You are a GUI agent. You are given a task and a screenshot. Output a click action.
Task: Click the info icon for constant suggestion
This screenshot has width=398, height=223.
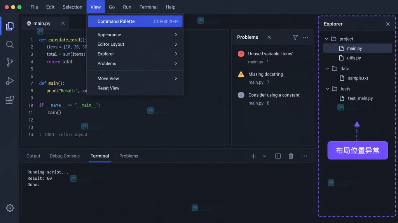(241, 95)
